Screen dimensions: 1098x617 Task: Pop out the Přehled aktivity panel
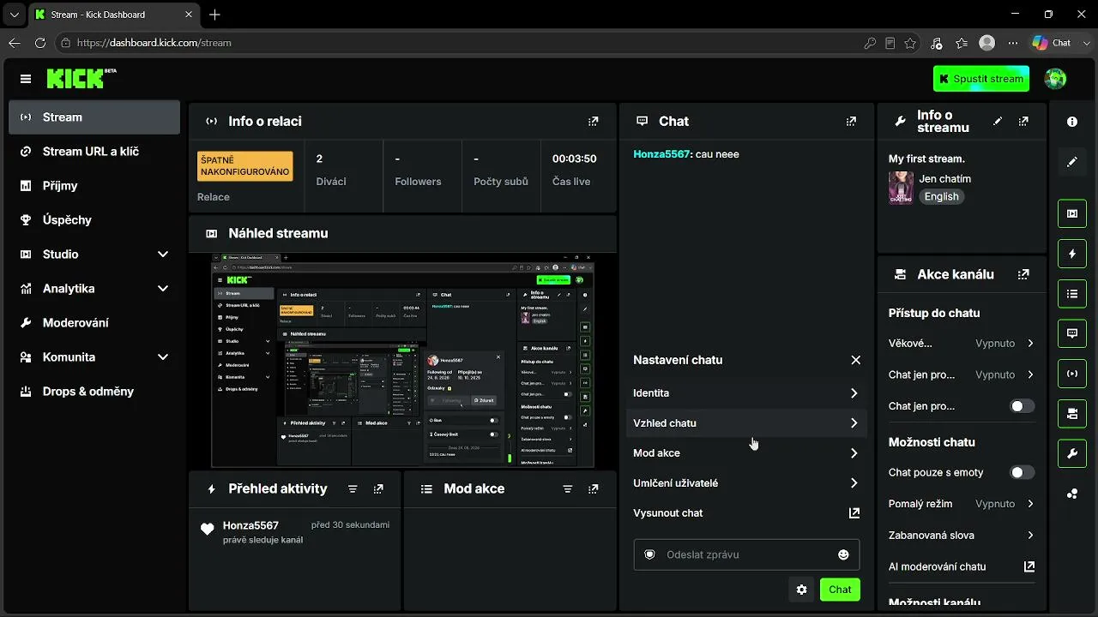click(x=378, y=489)
